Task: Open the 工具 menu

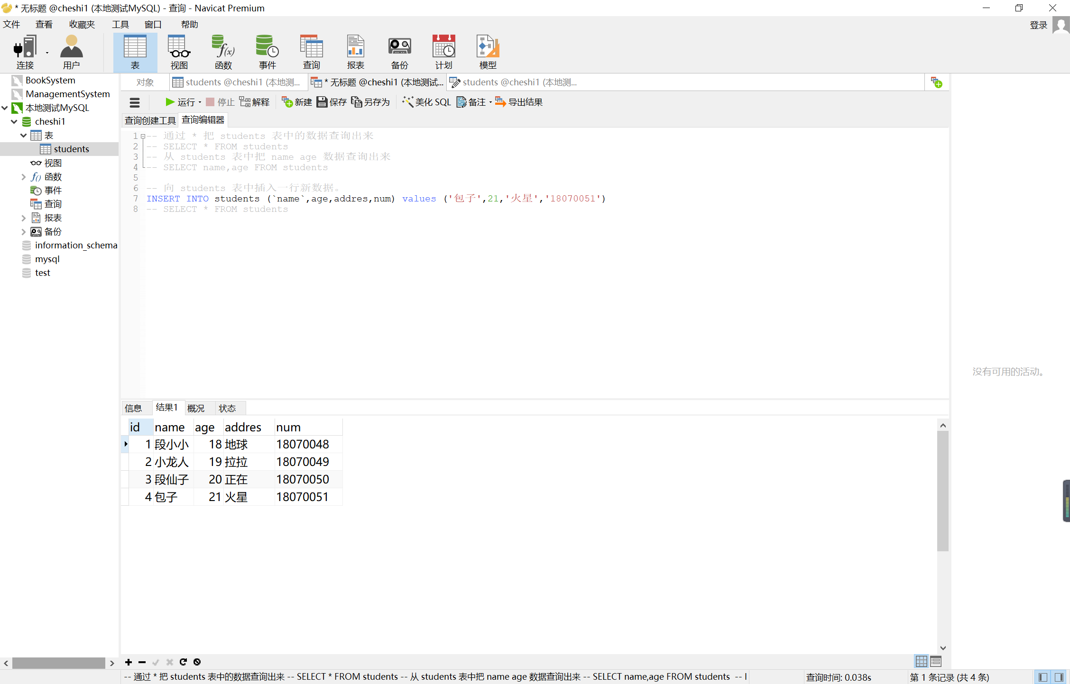Action: coord(120,25)
